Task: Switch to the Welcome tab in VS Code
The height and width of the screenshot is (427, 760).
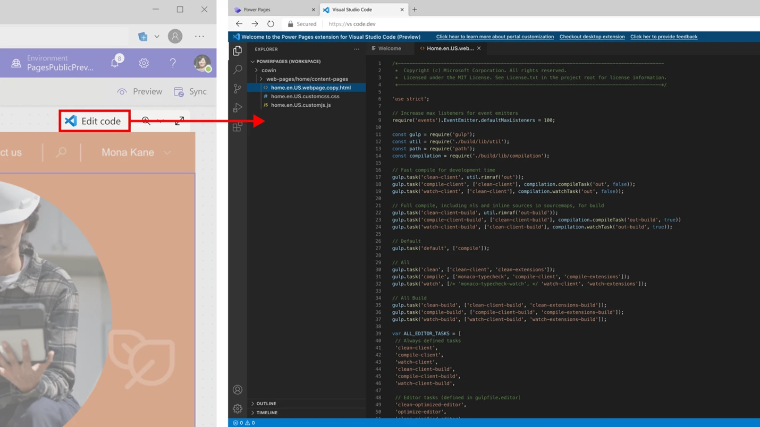Action: click(x=390, y=48)
